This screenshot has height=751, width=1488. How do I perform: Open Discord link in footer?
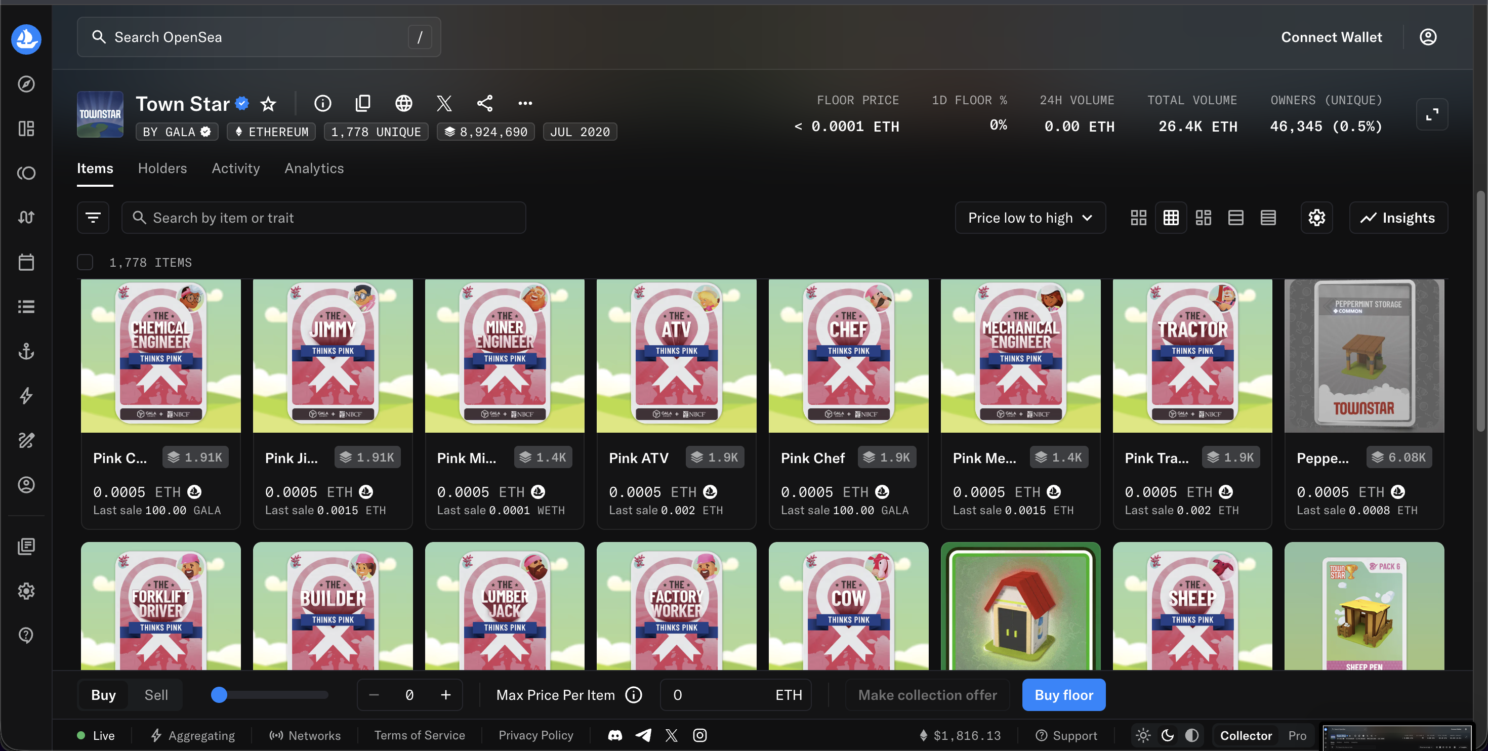[x=614, y=735]
